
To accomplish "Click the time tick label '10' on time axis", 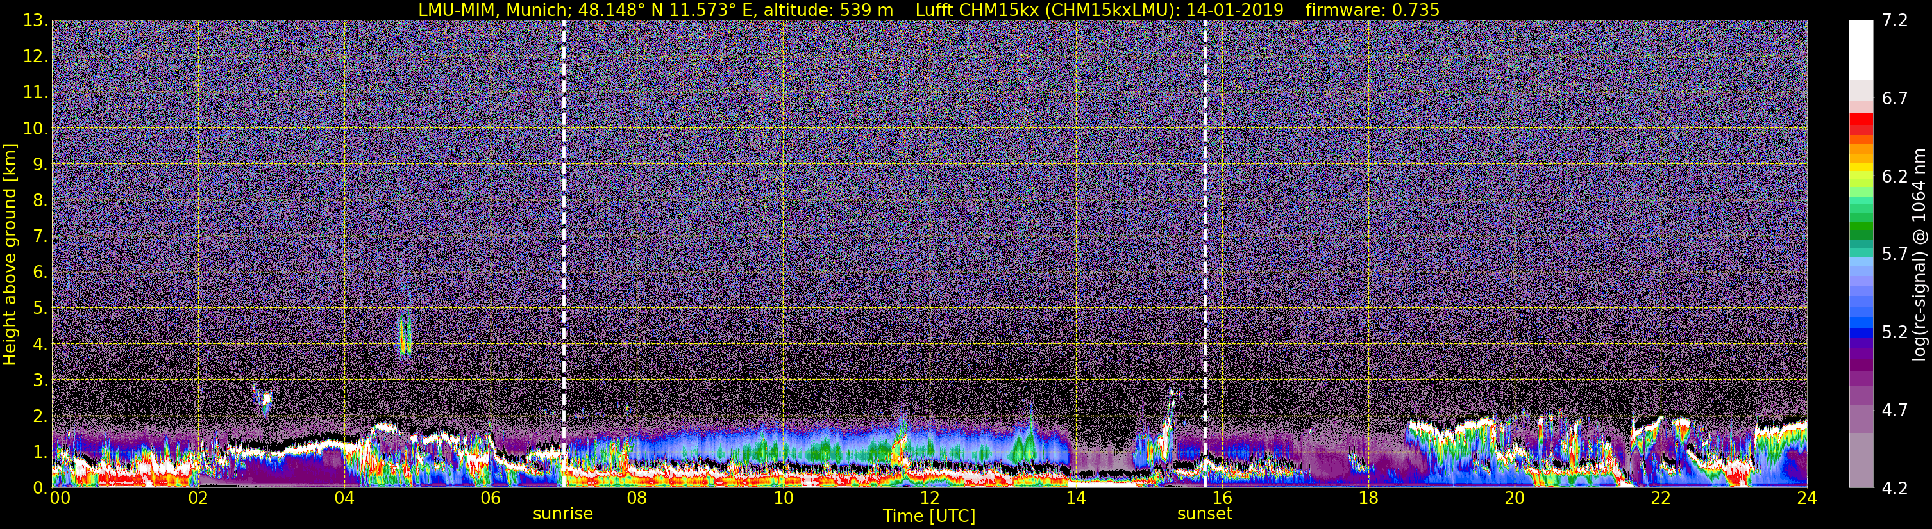I will (783, 498).
